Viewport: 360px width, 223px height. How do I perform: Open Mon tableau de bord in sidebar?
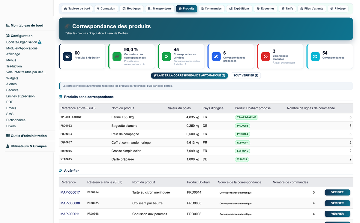(27, 26)
